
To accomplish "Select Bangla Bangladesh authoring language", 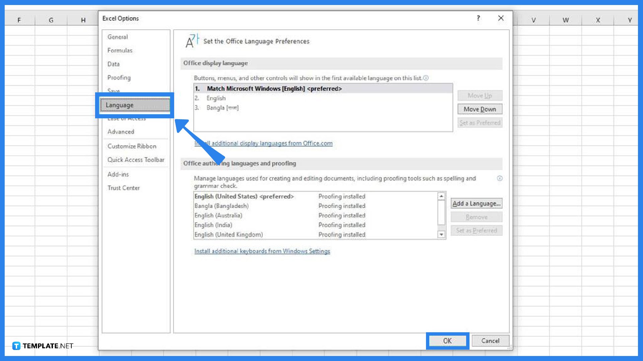I will [222, 206].
